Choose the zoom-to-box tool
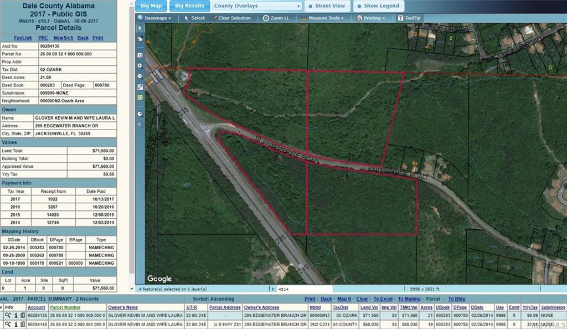Viewport: 567px width, 329px height. tap(140, 55)
